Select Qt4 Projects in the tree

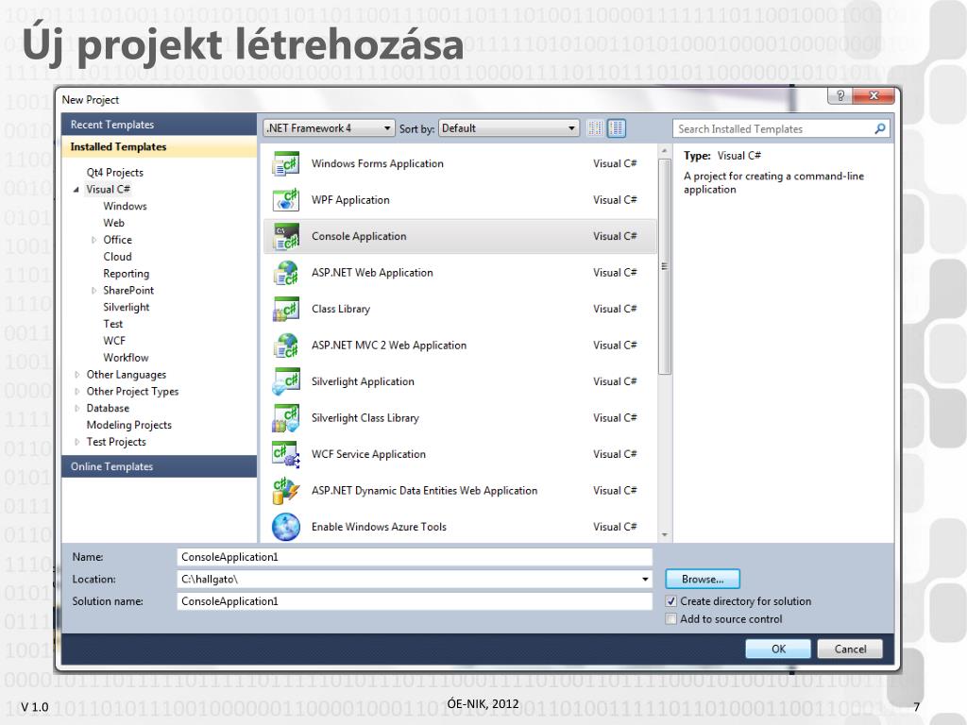coord(114,173)
